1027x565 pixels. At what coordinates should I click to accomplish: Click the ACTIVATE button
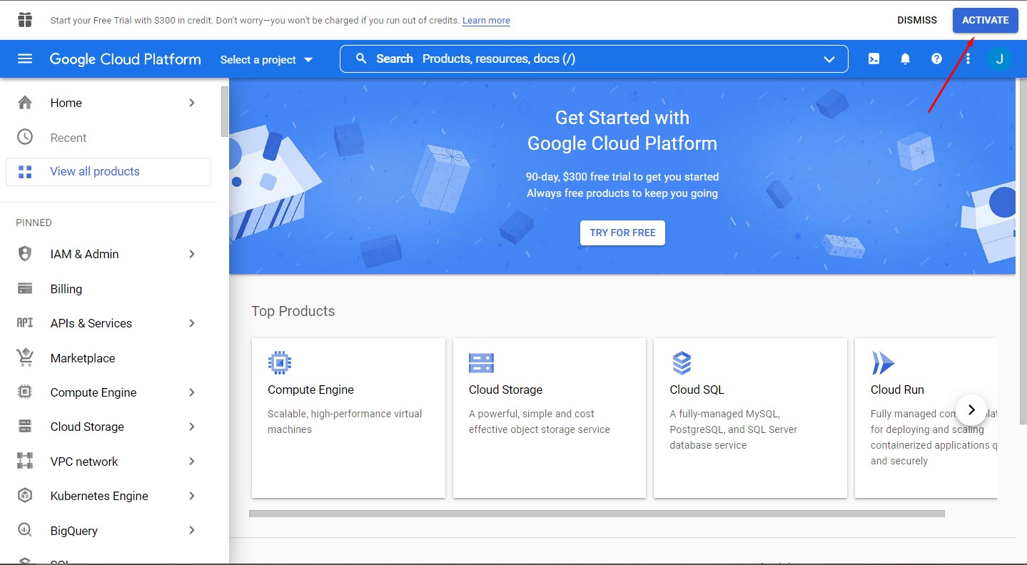click(985, 20)
